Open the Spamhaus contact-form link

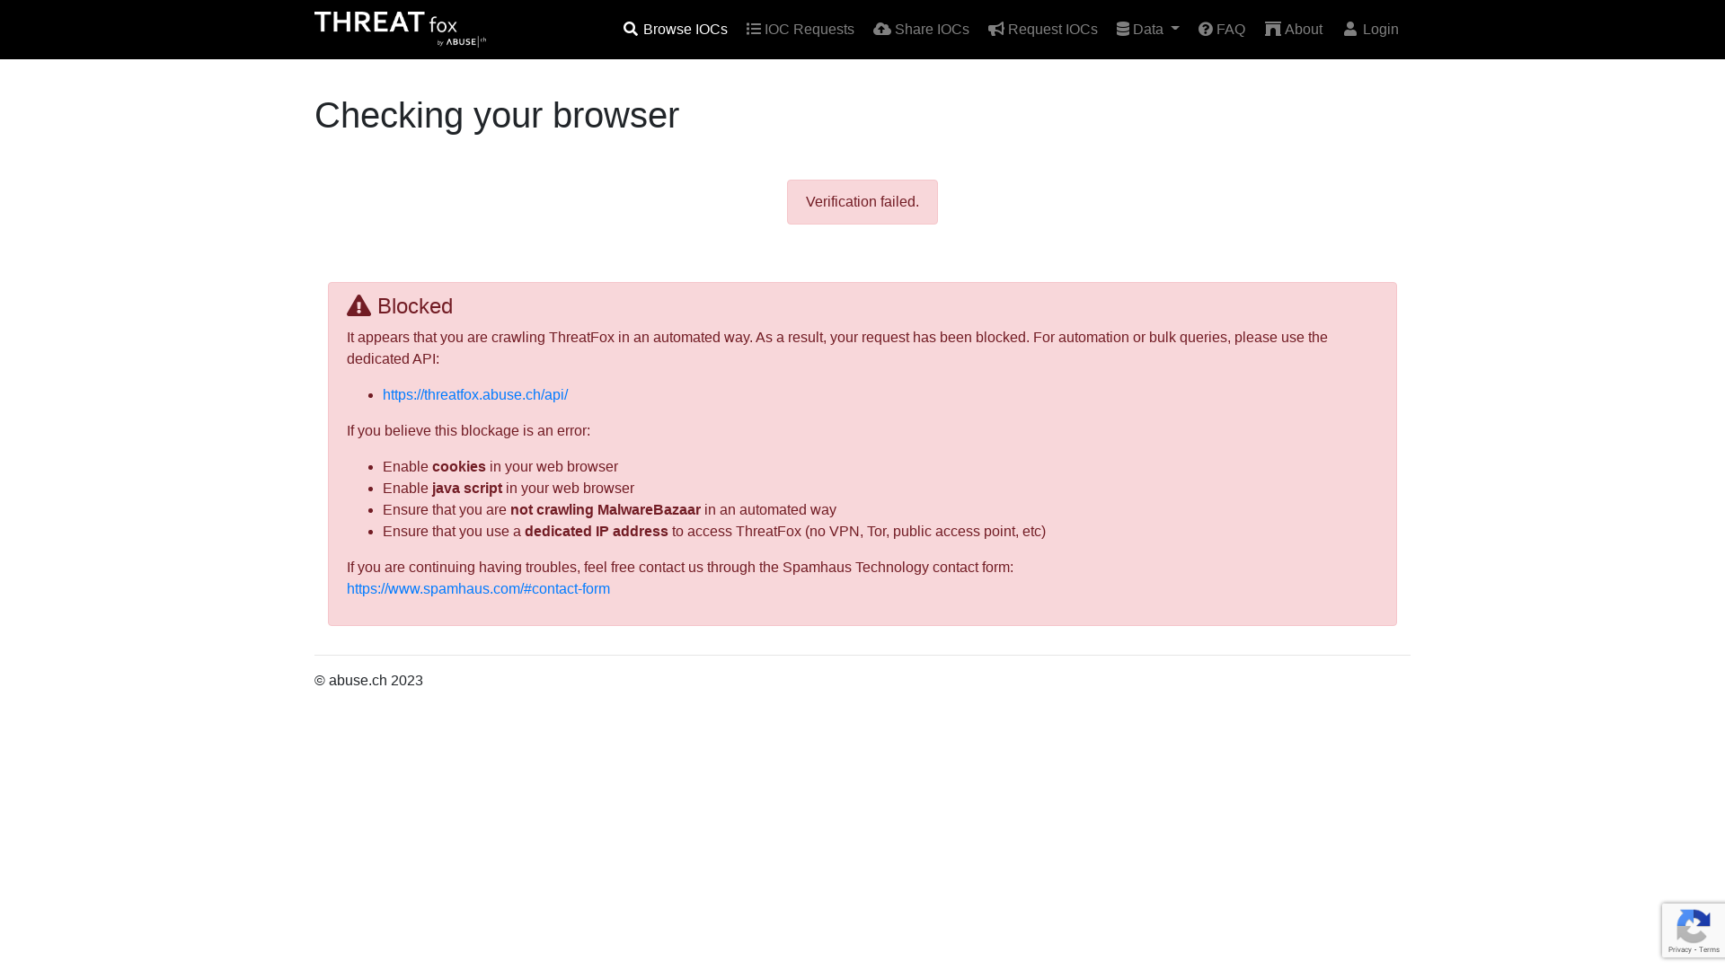(478, 589)
